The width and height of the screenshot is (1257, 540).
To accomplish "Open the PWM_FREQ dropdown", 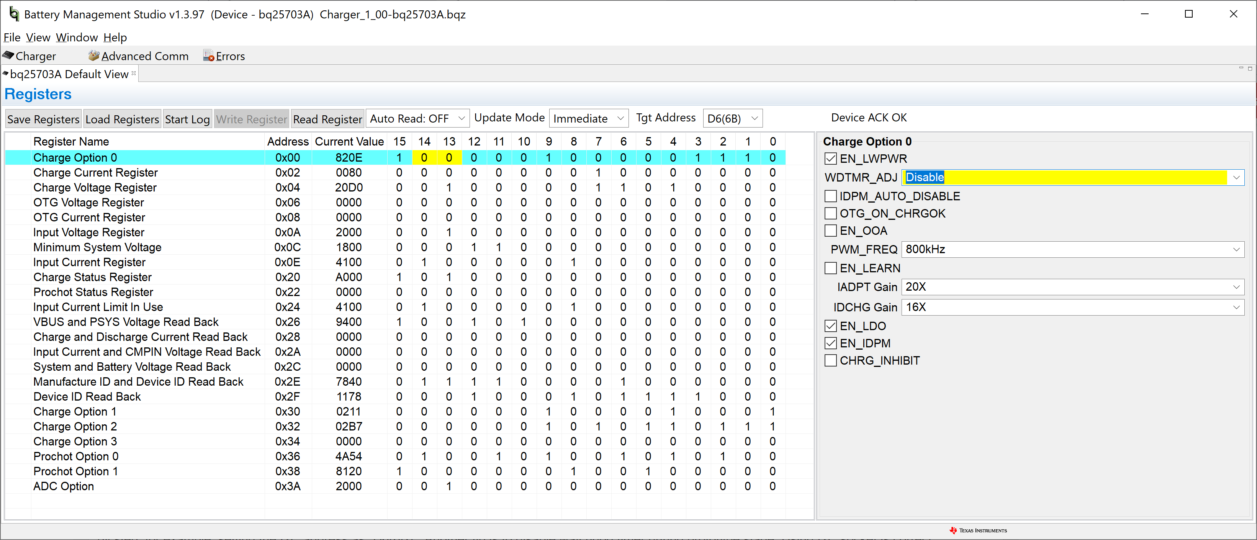I will click(1072, 249).
